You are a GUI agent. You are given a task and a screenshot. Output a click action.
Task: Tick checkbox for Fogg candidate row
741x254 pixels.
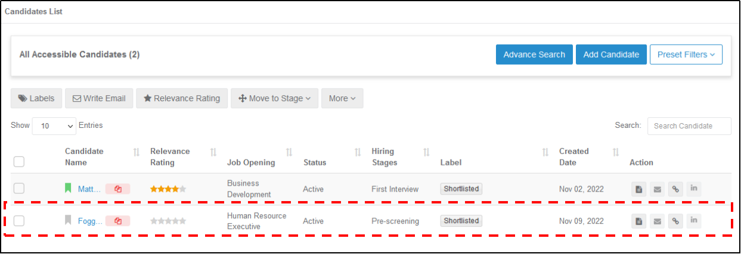tap(19, 221)
